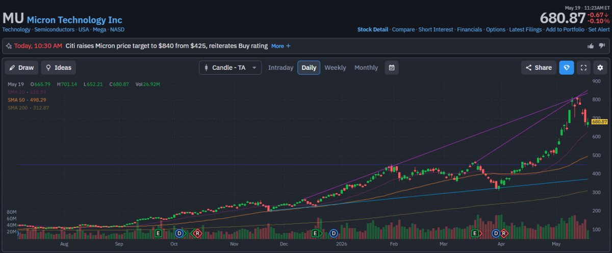612x253 pixels.
Task: Toggle fullscreen chart mode
Action: pos(583,67)
